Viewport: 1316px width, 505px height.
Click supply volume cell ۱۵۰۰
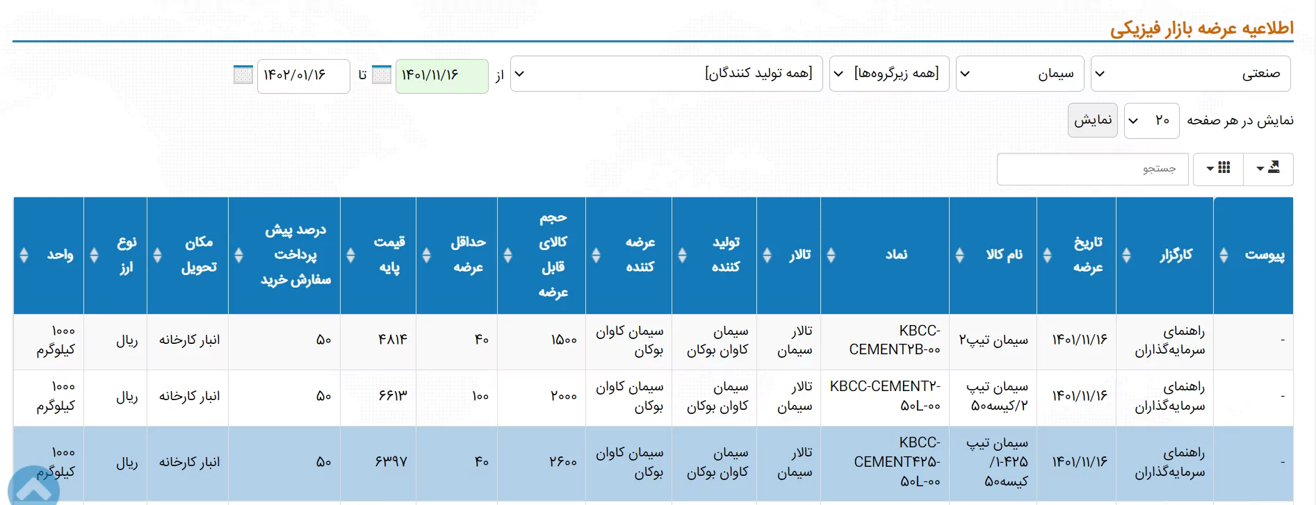click(x=542, y=341)
